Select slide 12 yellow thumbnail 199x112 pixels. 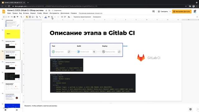[12, 34]
